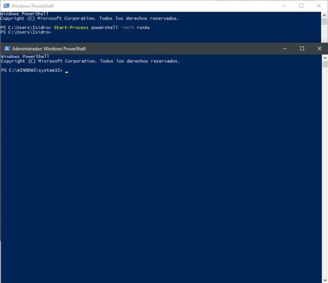Click the background 'Windows PowerShell' title bar text
The image size is (328, 283).
click(32, 6)
